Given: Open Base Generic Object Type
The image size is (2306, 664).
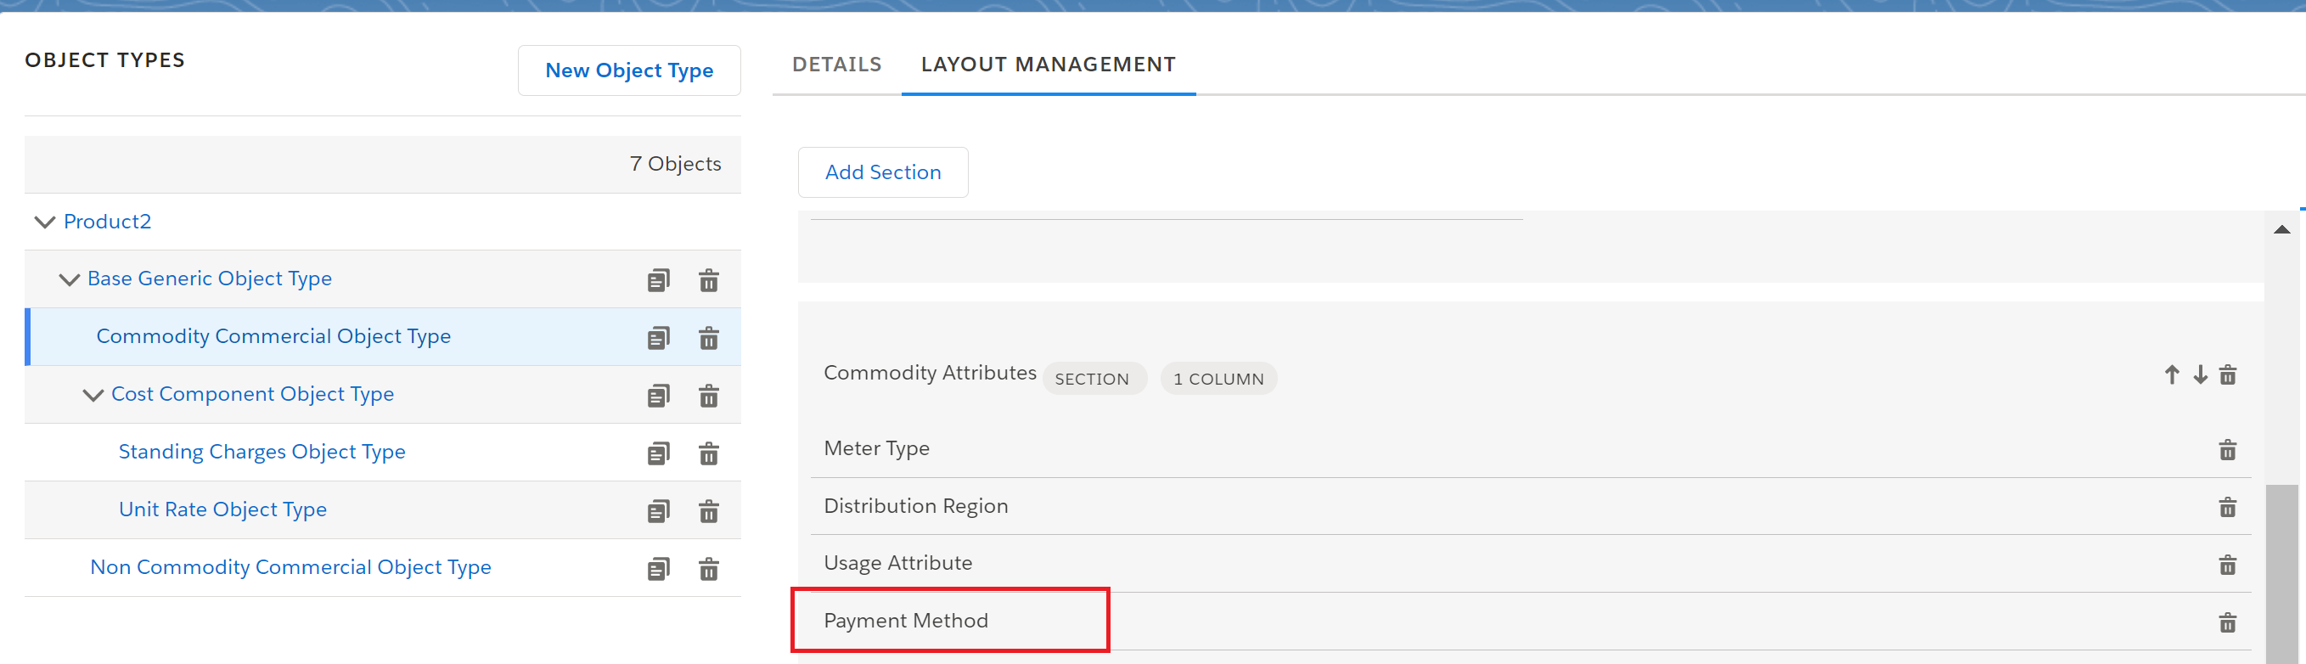Looking at the screenshot, I should [210, 279].
